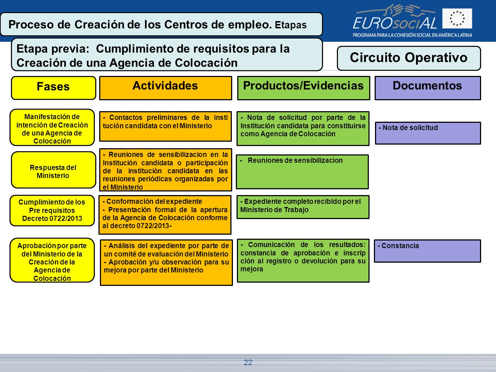Click the orange 'Reuniones de sensibilizacion en la Institución' box

(x=166, y=170)
